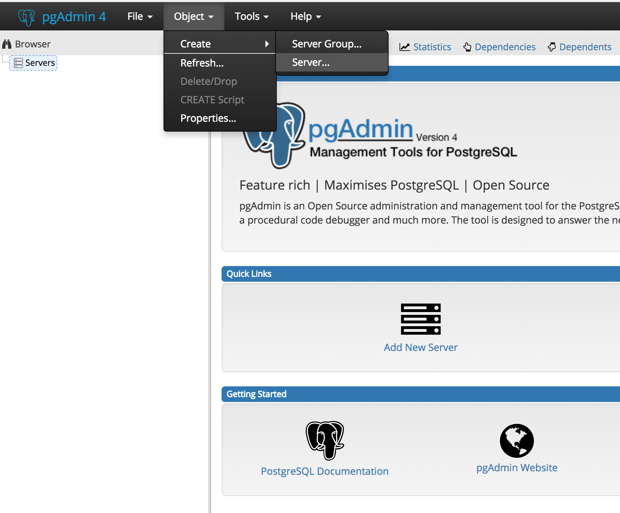Click Refresh... in the Object menu
620x513 pixels.
coord(202,63)
